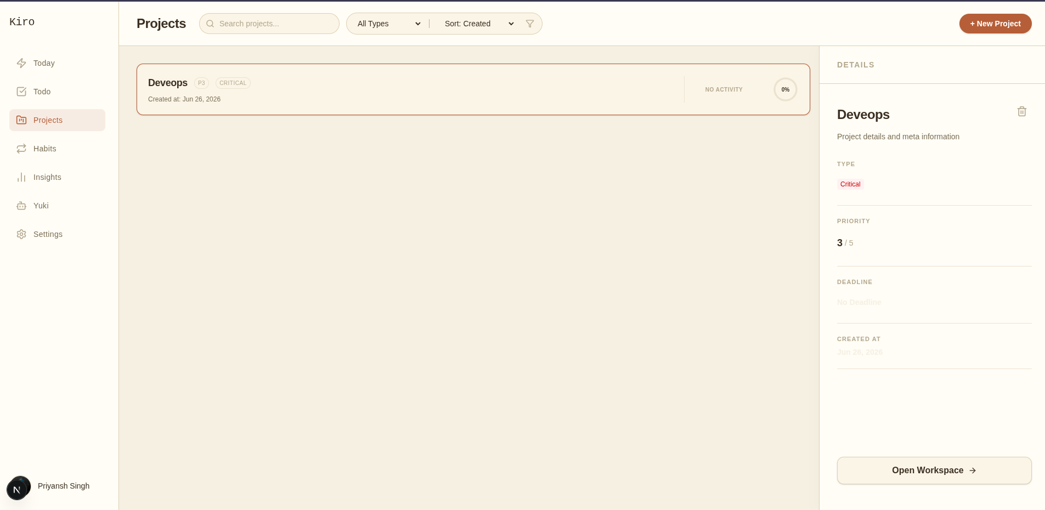Click the Todo checkbox icon in sidebar
The width and height of the screenshot is (1045, 510).
click(21, 92)
